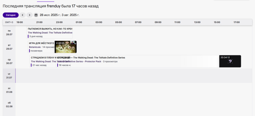Go to next week arrow
Image resolution: width=255 pixels, height=116 pixels.
click(x=29, y=15)
